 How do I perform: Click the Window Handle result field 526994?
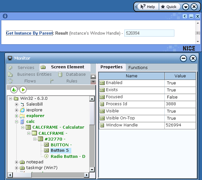pyautogui.click(x=149, y=33)
